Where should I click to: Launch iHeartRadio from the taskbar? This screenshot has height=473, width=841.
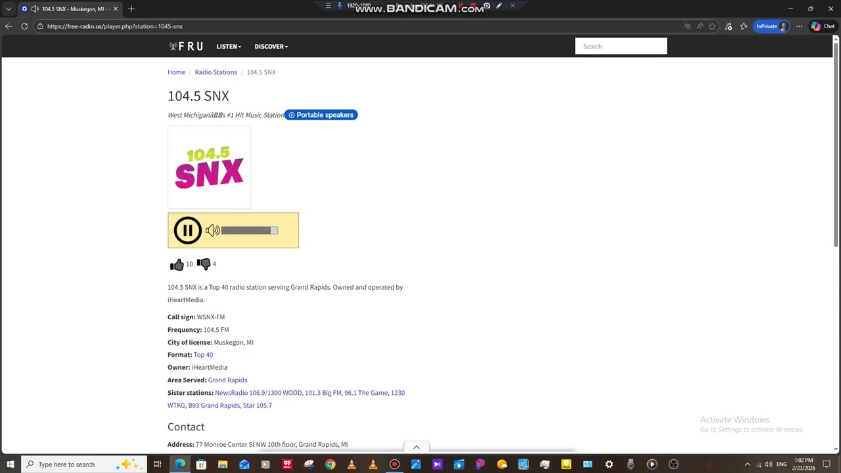pos(287,464)
